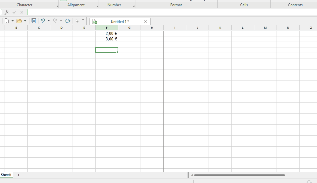Create a new document with the toolbar icon
This screenshot has width=317, height=183.
6,21
